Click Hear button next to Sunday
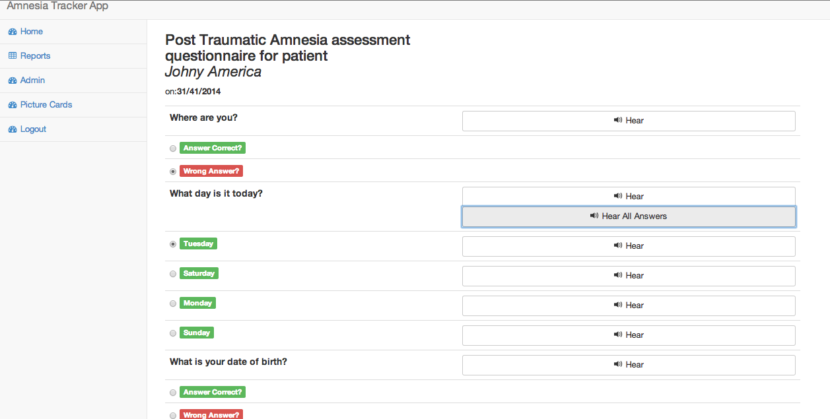The width and height of the screenshot is (830, 419). (628, 335)
